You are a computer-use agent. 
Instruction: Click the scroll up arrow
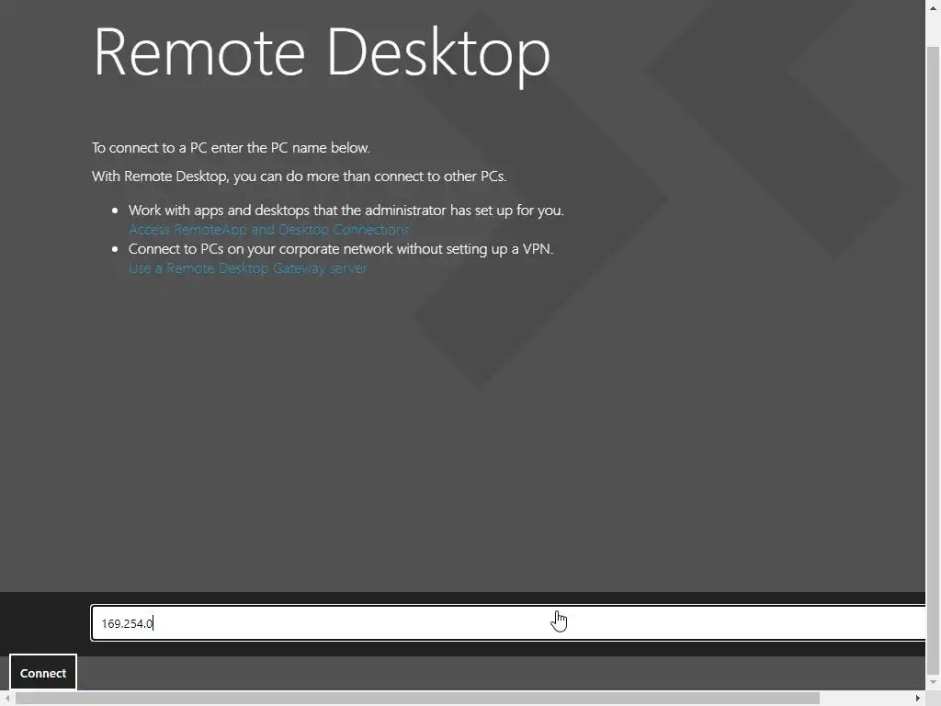(x=934, y=6)
